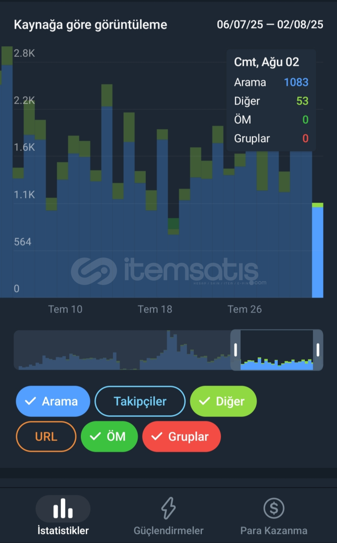Click the checkmark icon on Arama chip

[31, 401]
